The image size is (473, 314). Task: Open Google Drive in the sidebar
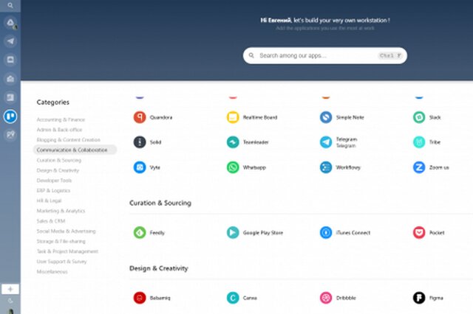click(10, 23)
